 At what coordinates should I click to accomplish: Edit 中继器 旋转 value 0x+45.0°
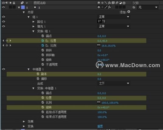pos(103,108)
